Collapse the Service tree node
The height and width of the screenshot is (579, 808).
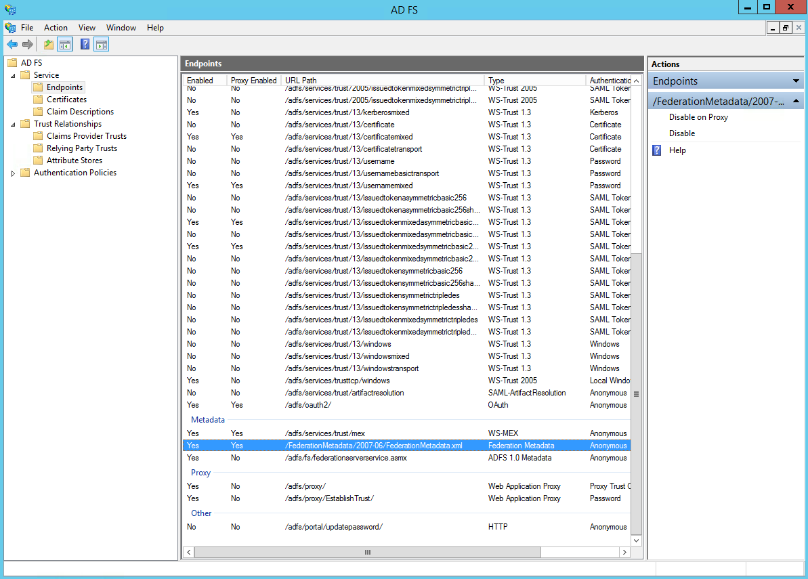(x=13, y=75)
